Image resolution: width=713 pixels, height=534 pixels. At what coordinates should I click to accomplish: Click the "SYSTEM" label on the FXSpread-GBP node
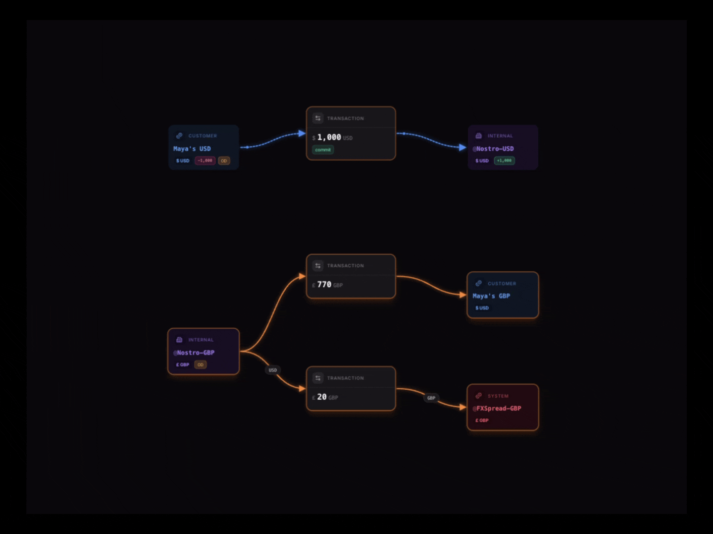pos(498,396)
